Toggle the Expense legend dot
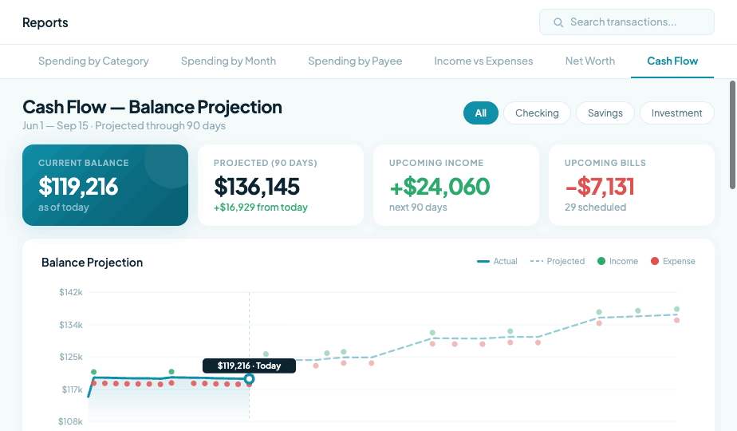This screenshot has width=737, height=431. (655, 261)
